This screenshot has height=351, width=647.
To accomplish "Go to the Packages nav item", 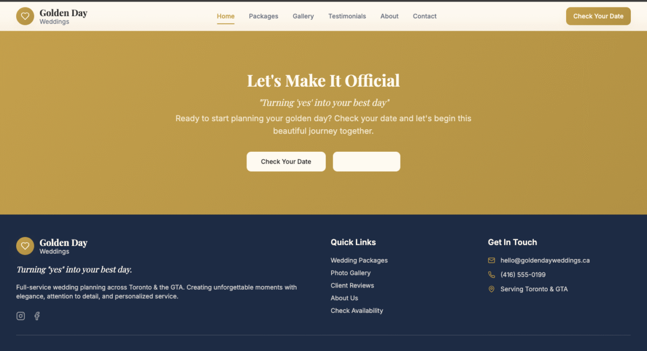I will coord(263,16).
